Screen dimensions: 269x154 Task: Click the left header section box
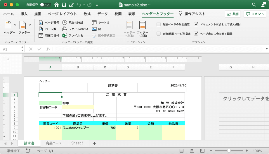[x=63, y=88]
